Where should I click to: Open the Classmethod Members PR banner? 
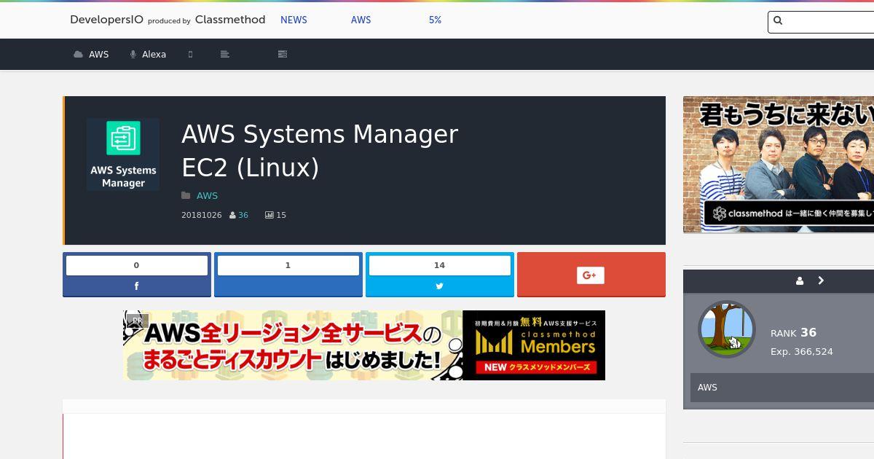[364, 345]
